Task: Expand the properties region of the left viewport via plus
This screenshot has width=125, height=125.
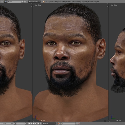Action: pos(31,6)
